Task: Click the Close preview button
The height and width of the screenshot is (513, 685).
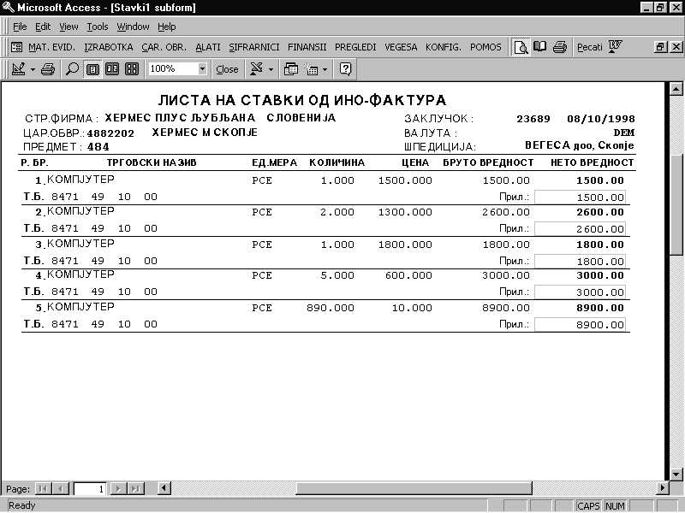Action: (227, 69)
